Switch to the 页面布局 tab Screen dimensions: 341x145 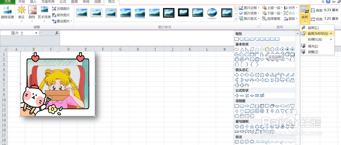48,2
